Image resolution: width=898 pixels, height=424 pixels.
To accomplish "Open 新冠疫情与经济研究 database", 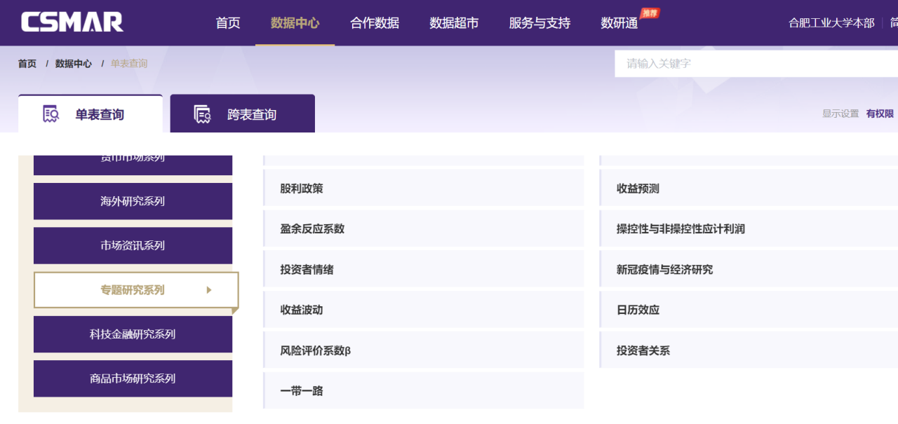I will [664, 270].
